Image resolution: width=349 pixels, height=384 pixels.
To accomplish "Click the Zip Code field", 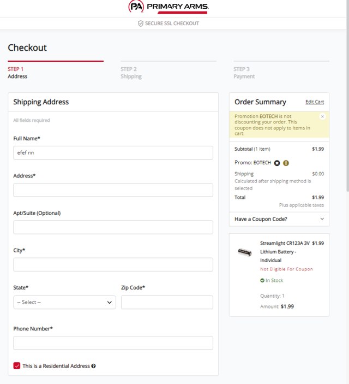I will [167, 302].
